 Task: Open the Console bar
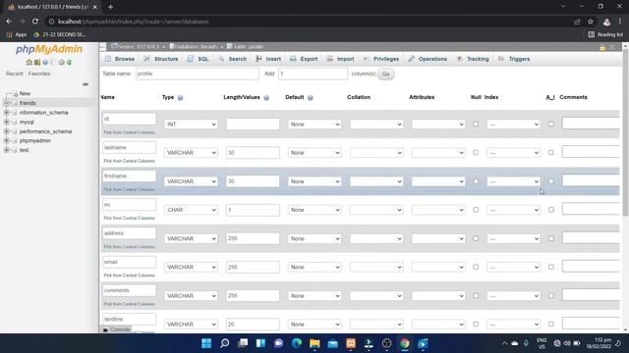coord(117,329)
